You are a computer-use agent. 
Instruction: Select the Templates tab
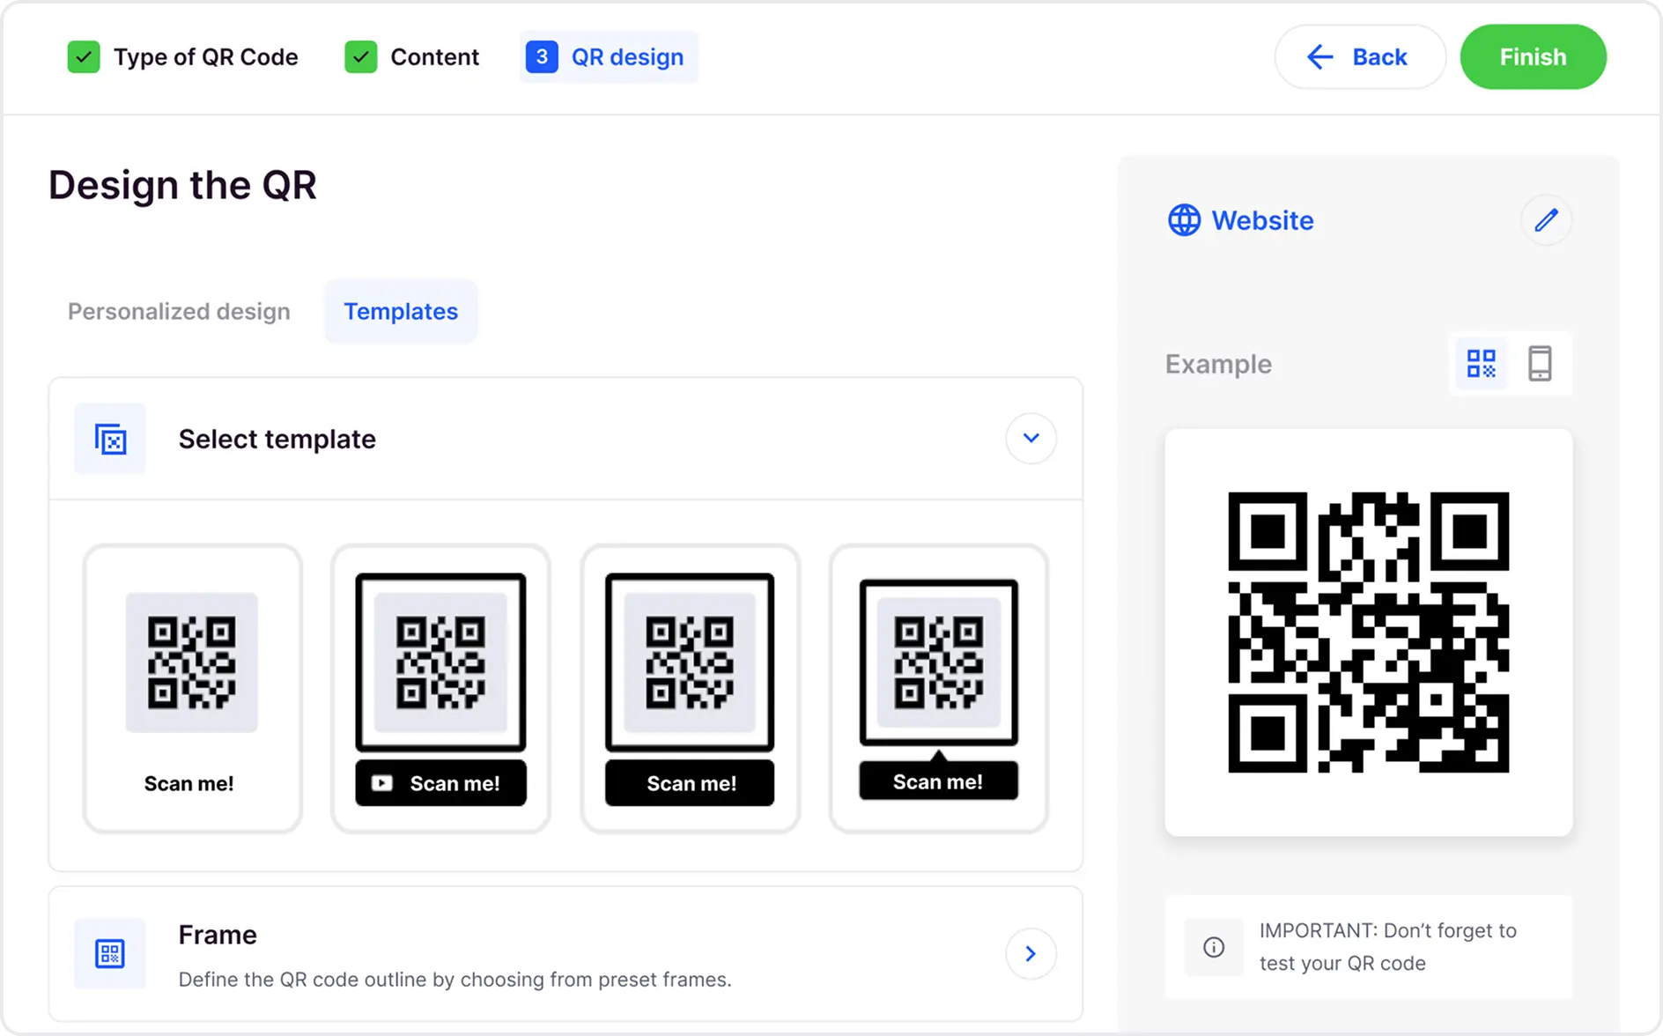coord(401,312)
